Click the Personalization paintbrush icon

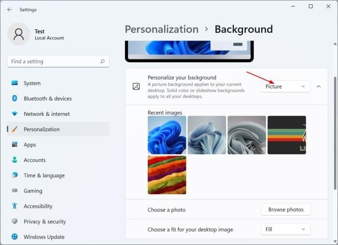[14, 129]
